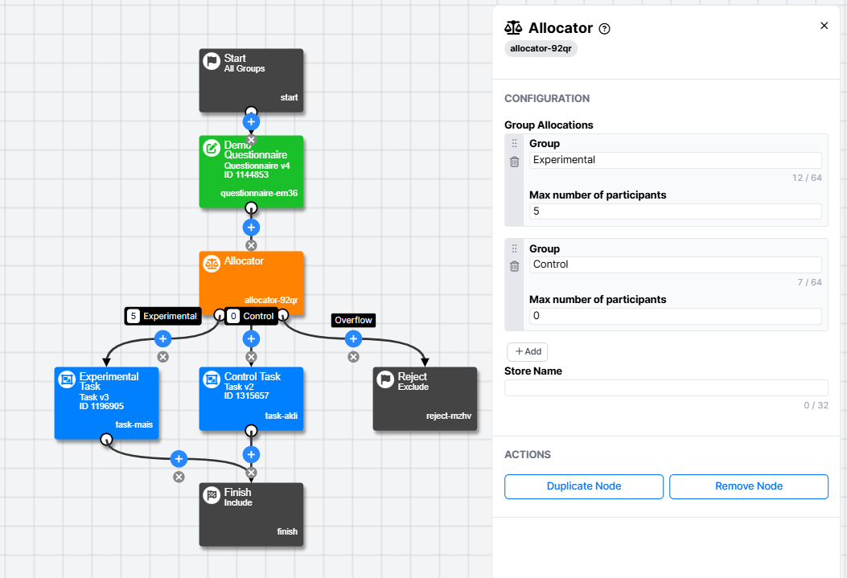Remove the Overflow branch connection
The height and width of the screenshot is (578, 847).
tap(353, 357)
